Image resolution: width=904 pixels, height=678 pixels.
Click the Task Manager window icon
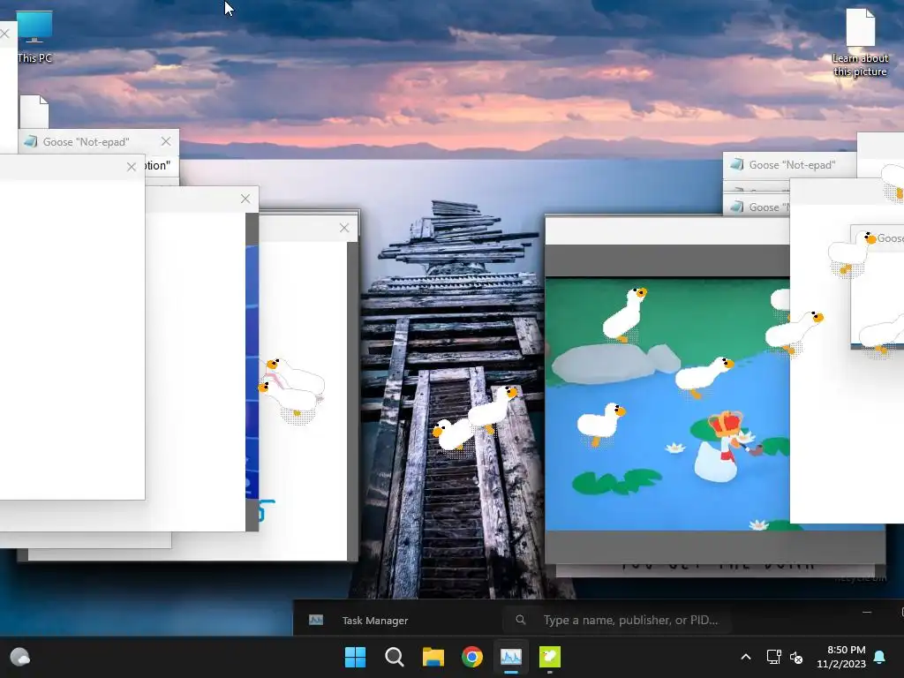click(316, 620)
